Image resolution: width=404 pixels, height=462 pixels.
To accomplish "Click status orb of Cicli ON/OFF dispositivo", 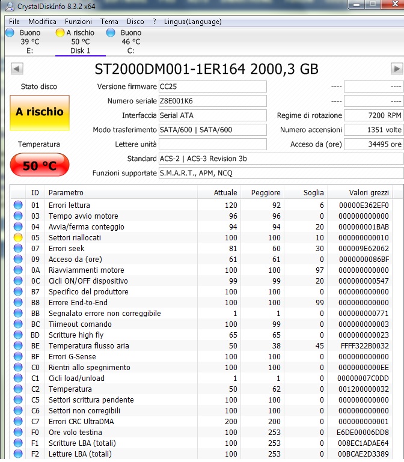I will (x=18, y=281).
